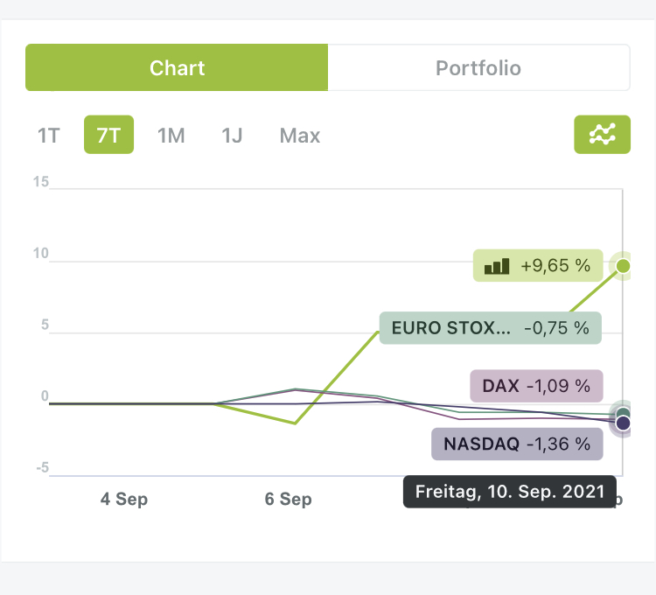Click the green line's dip near 6 Sep
This screenshot has width=656, height=595.
[295, 423]
